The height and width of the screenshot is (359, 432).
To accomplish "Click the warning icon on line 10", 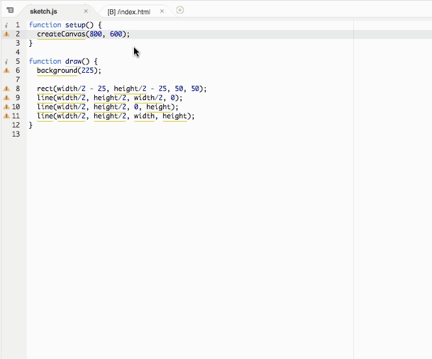I will click(x=7, y=107).
